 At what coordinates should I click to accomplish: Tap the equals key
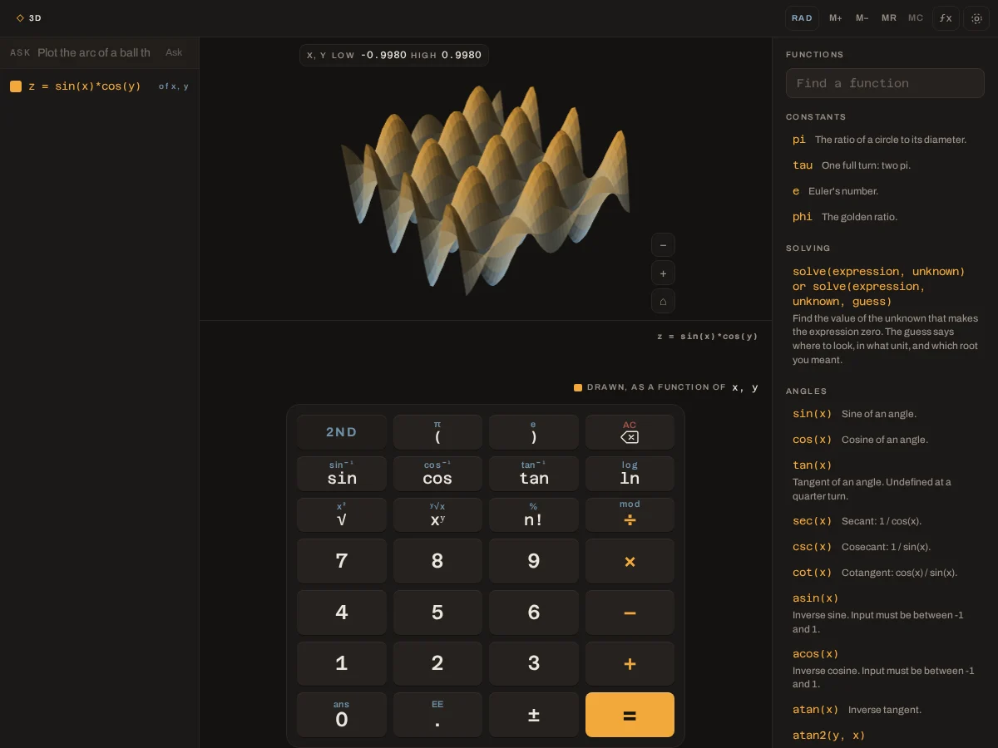(x=630, y=715)
